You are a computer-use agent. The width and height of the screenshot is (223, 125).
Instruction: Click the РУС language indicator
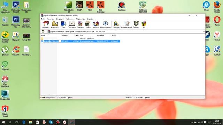(209, 122)
